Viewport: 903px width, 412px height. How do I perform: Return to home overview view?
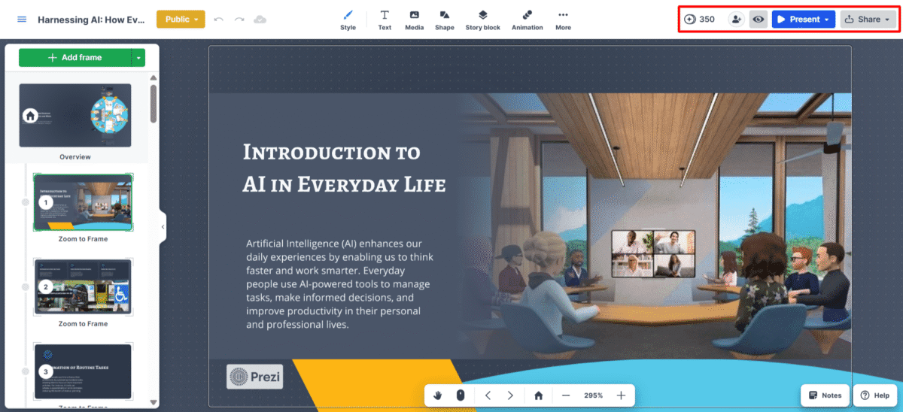point(538,395)
